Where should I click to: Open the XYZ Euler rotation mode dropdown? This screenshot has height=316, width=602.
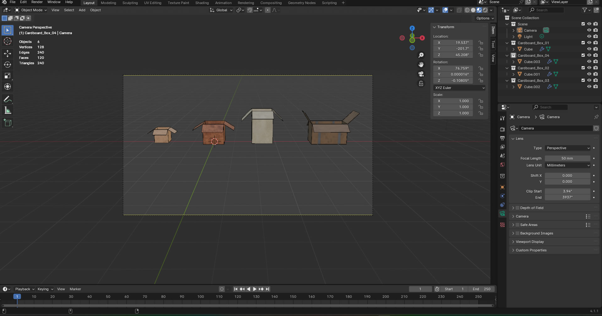coord(460,88)
